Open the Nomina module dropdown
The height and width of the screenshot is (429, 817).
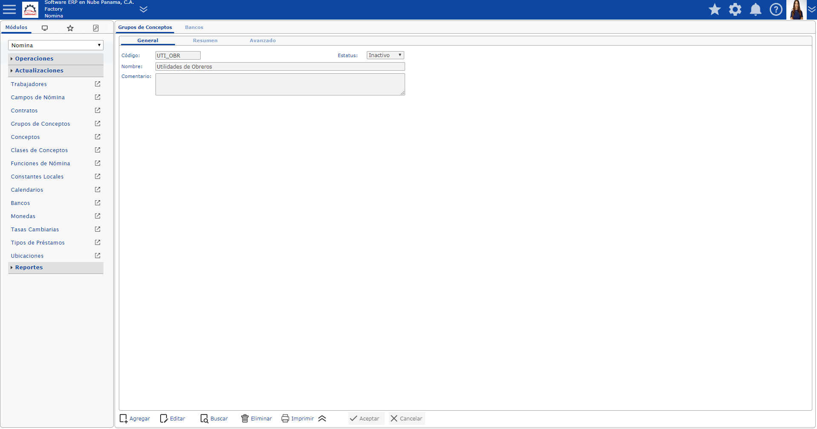[56, 45]
